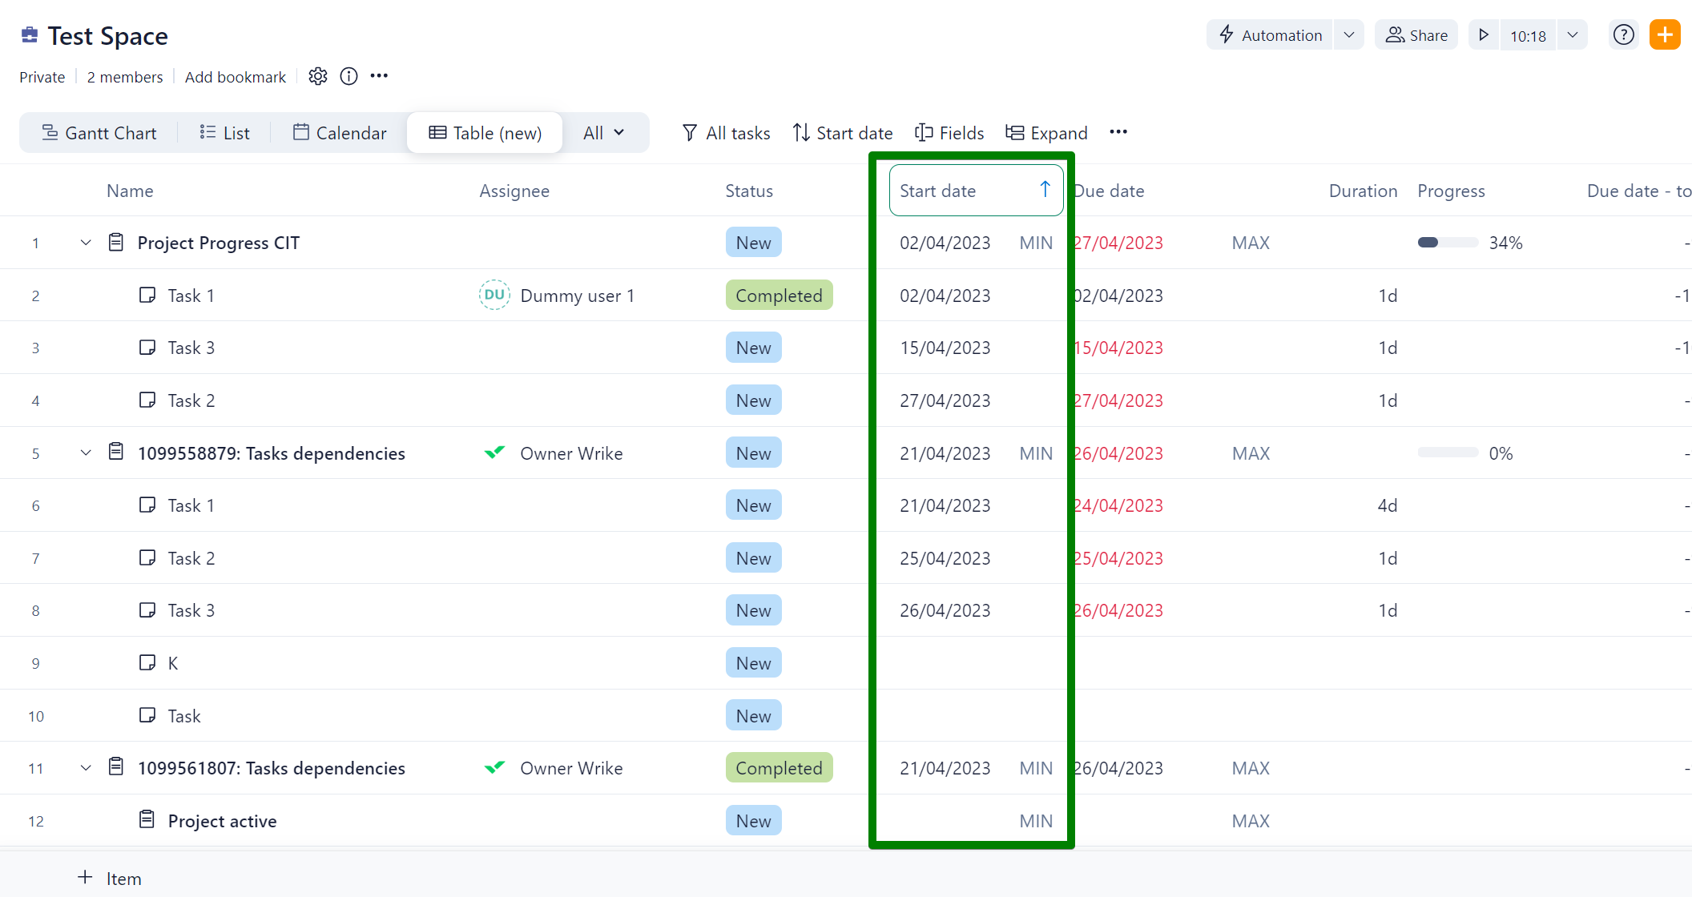Open the help question mark icon
The height and width of the screenshot is (897, 1692).
coord(1623,35)
